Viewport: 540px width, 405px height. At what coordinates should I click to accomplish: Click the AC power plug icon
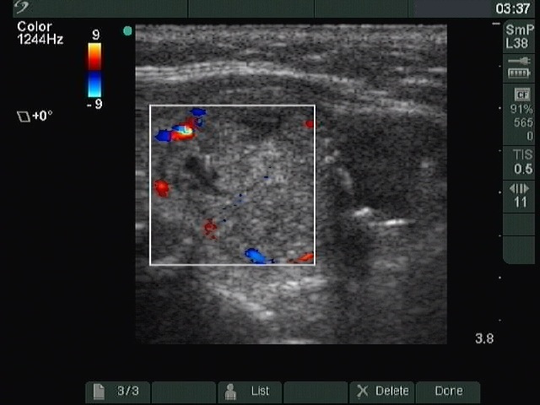520,61
